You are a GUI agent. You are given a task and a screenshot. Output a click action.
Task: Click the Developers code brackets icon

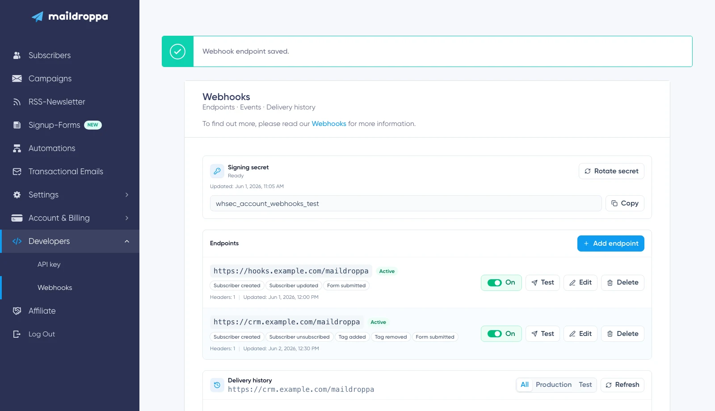pyautogui.click(x=17, y=241)
